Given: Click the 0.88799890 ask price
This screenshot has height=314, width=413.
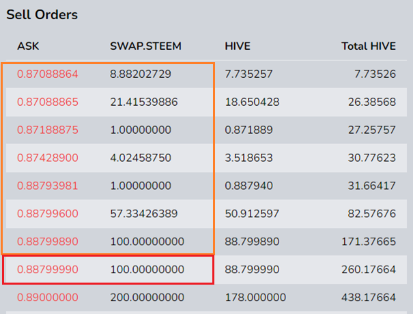Looking at the screenshot, I should pyautogui.click(x=48, y=242).
